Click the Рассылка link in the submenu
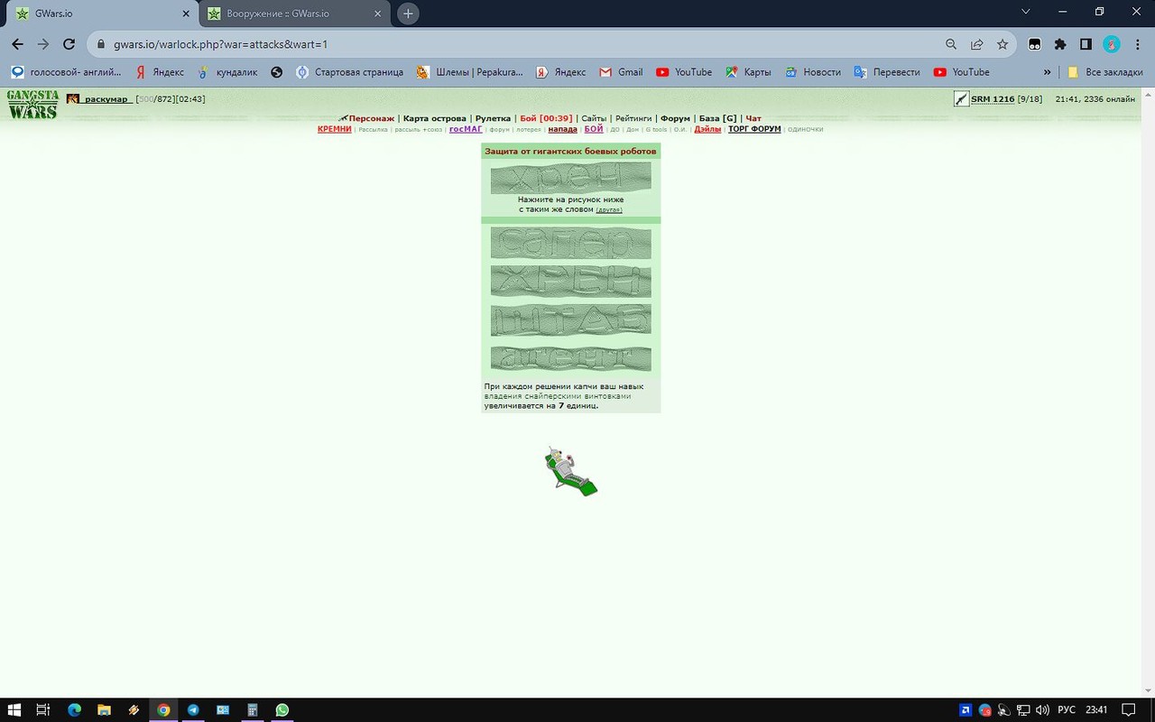Image resolution: width=1155 pixels, height=722 pixels. pyautogui.click(x=373, y=130)
